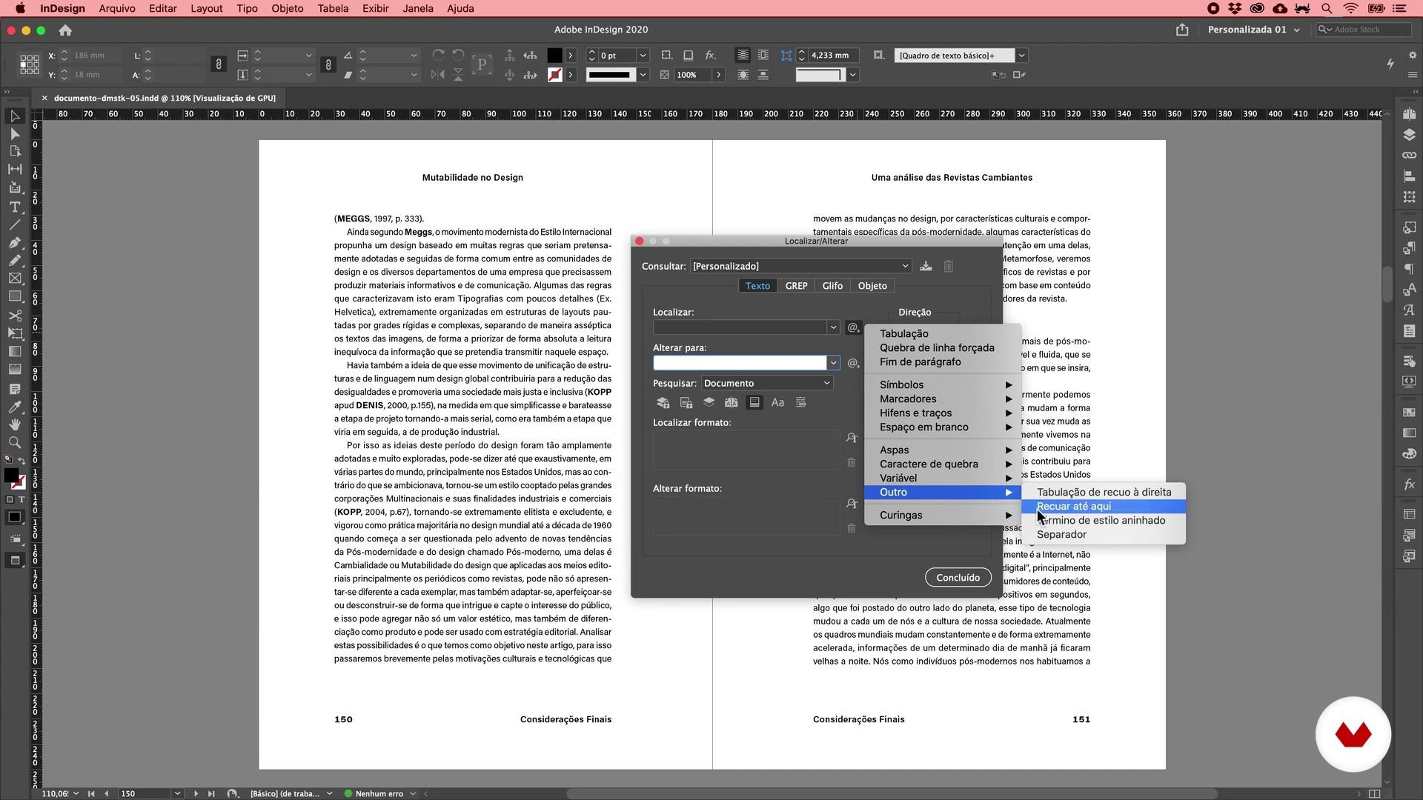The image size is (1423, 800).
Task: Click the share/export icon near workspace
Action: pos(1182,30)
